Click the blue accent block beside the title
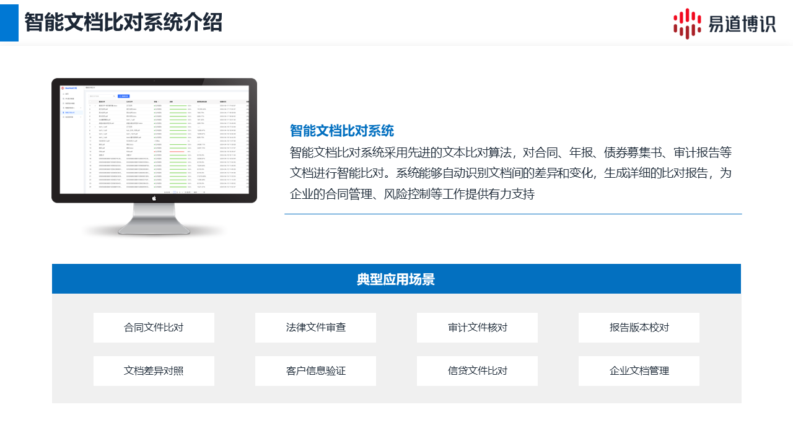Screen dimensions: 793x446 click(x=9, y=21)
